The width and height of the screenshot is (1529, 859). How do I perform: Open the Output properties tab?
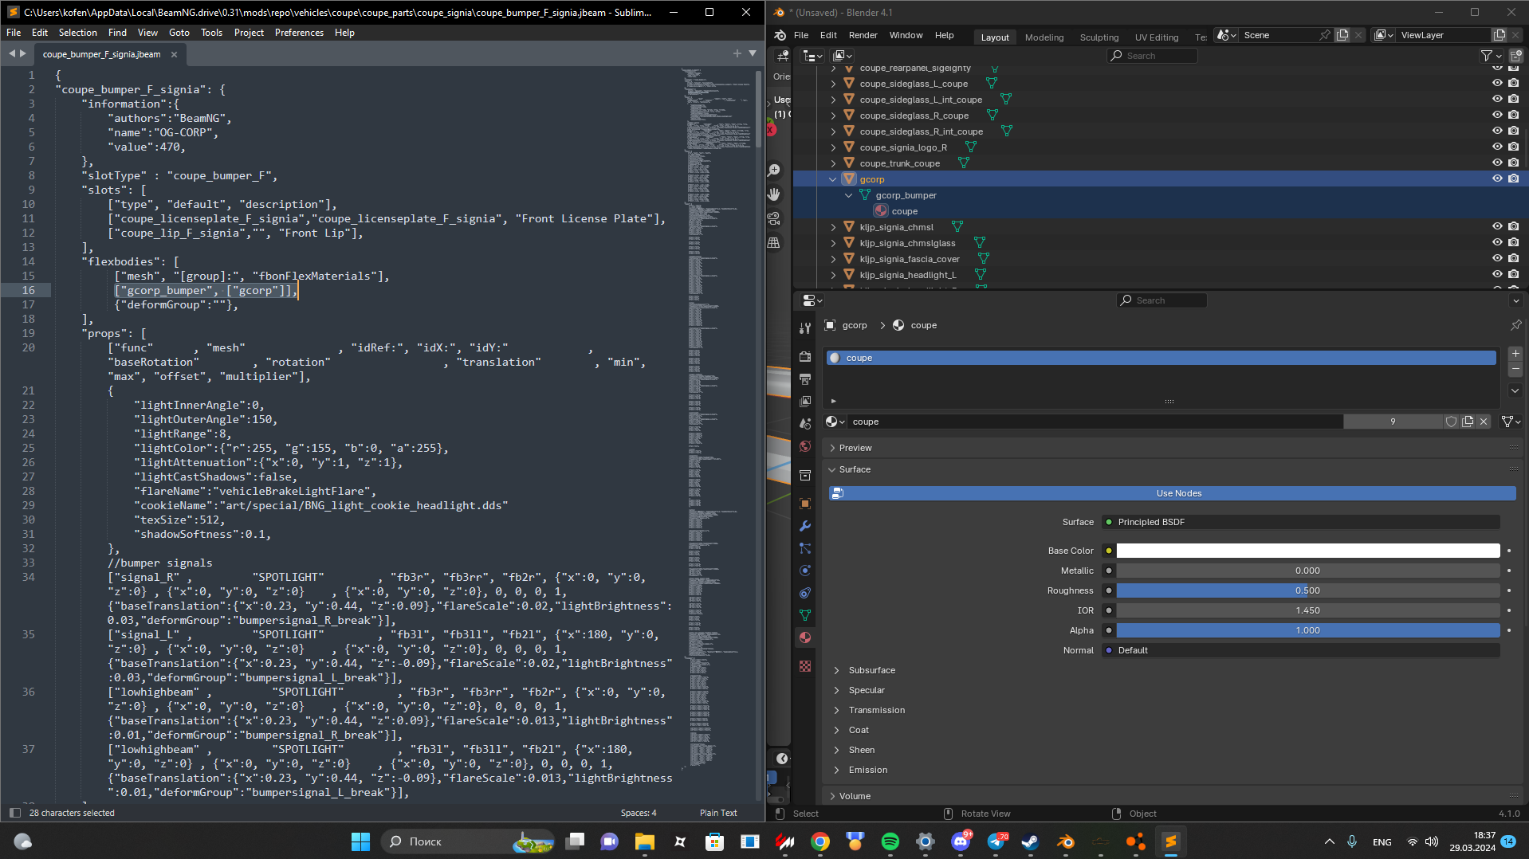(805, 379)
